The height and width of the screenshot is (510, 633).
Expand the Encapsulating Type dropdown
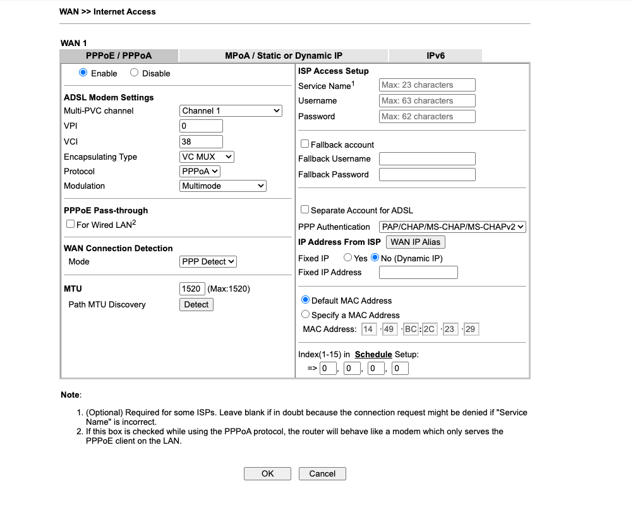point(207,157)
